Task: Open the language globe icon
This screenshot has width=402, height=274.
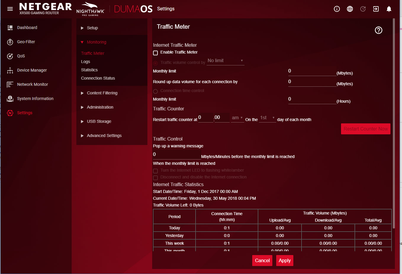Action: [x=350, y=9]
